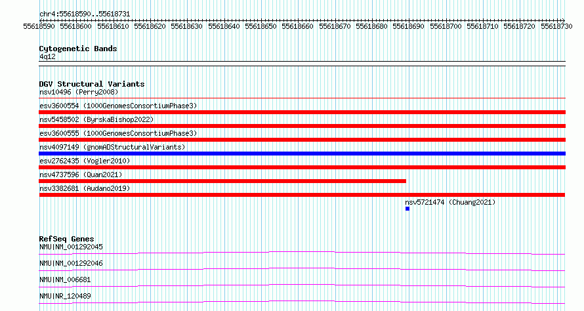Open nsv5721474 (Chuang2021) label
The width and height of the screenshot is (584, 311).
[450, 202]
